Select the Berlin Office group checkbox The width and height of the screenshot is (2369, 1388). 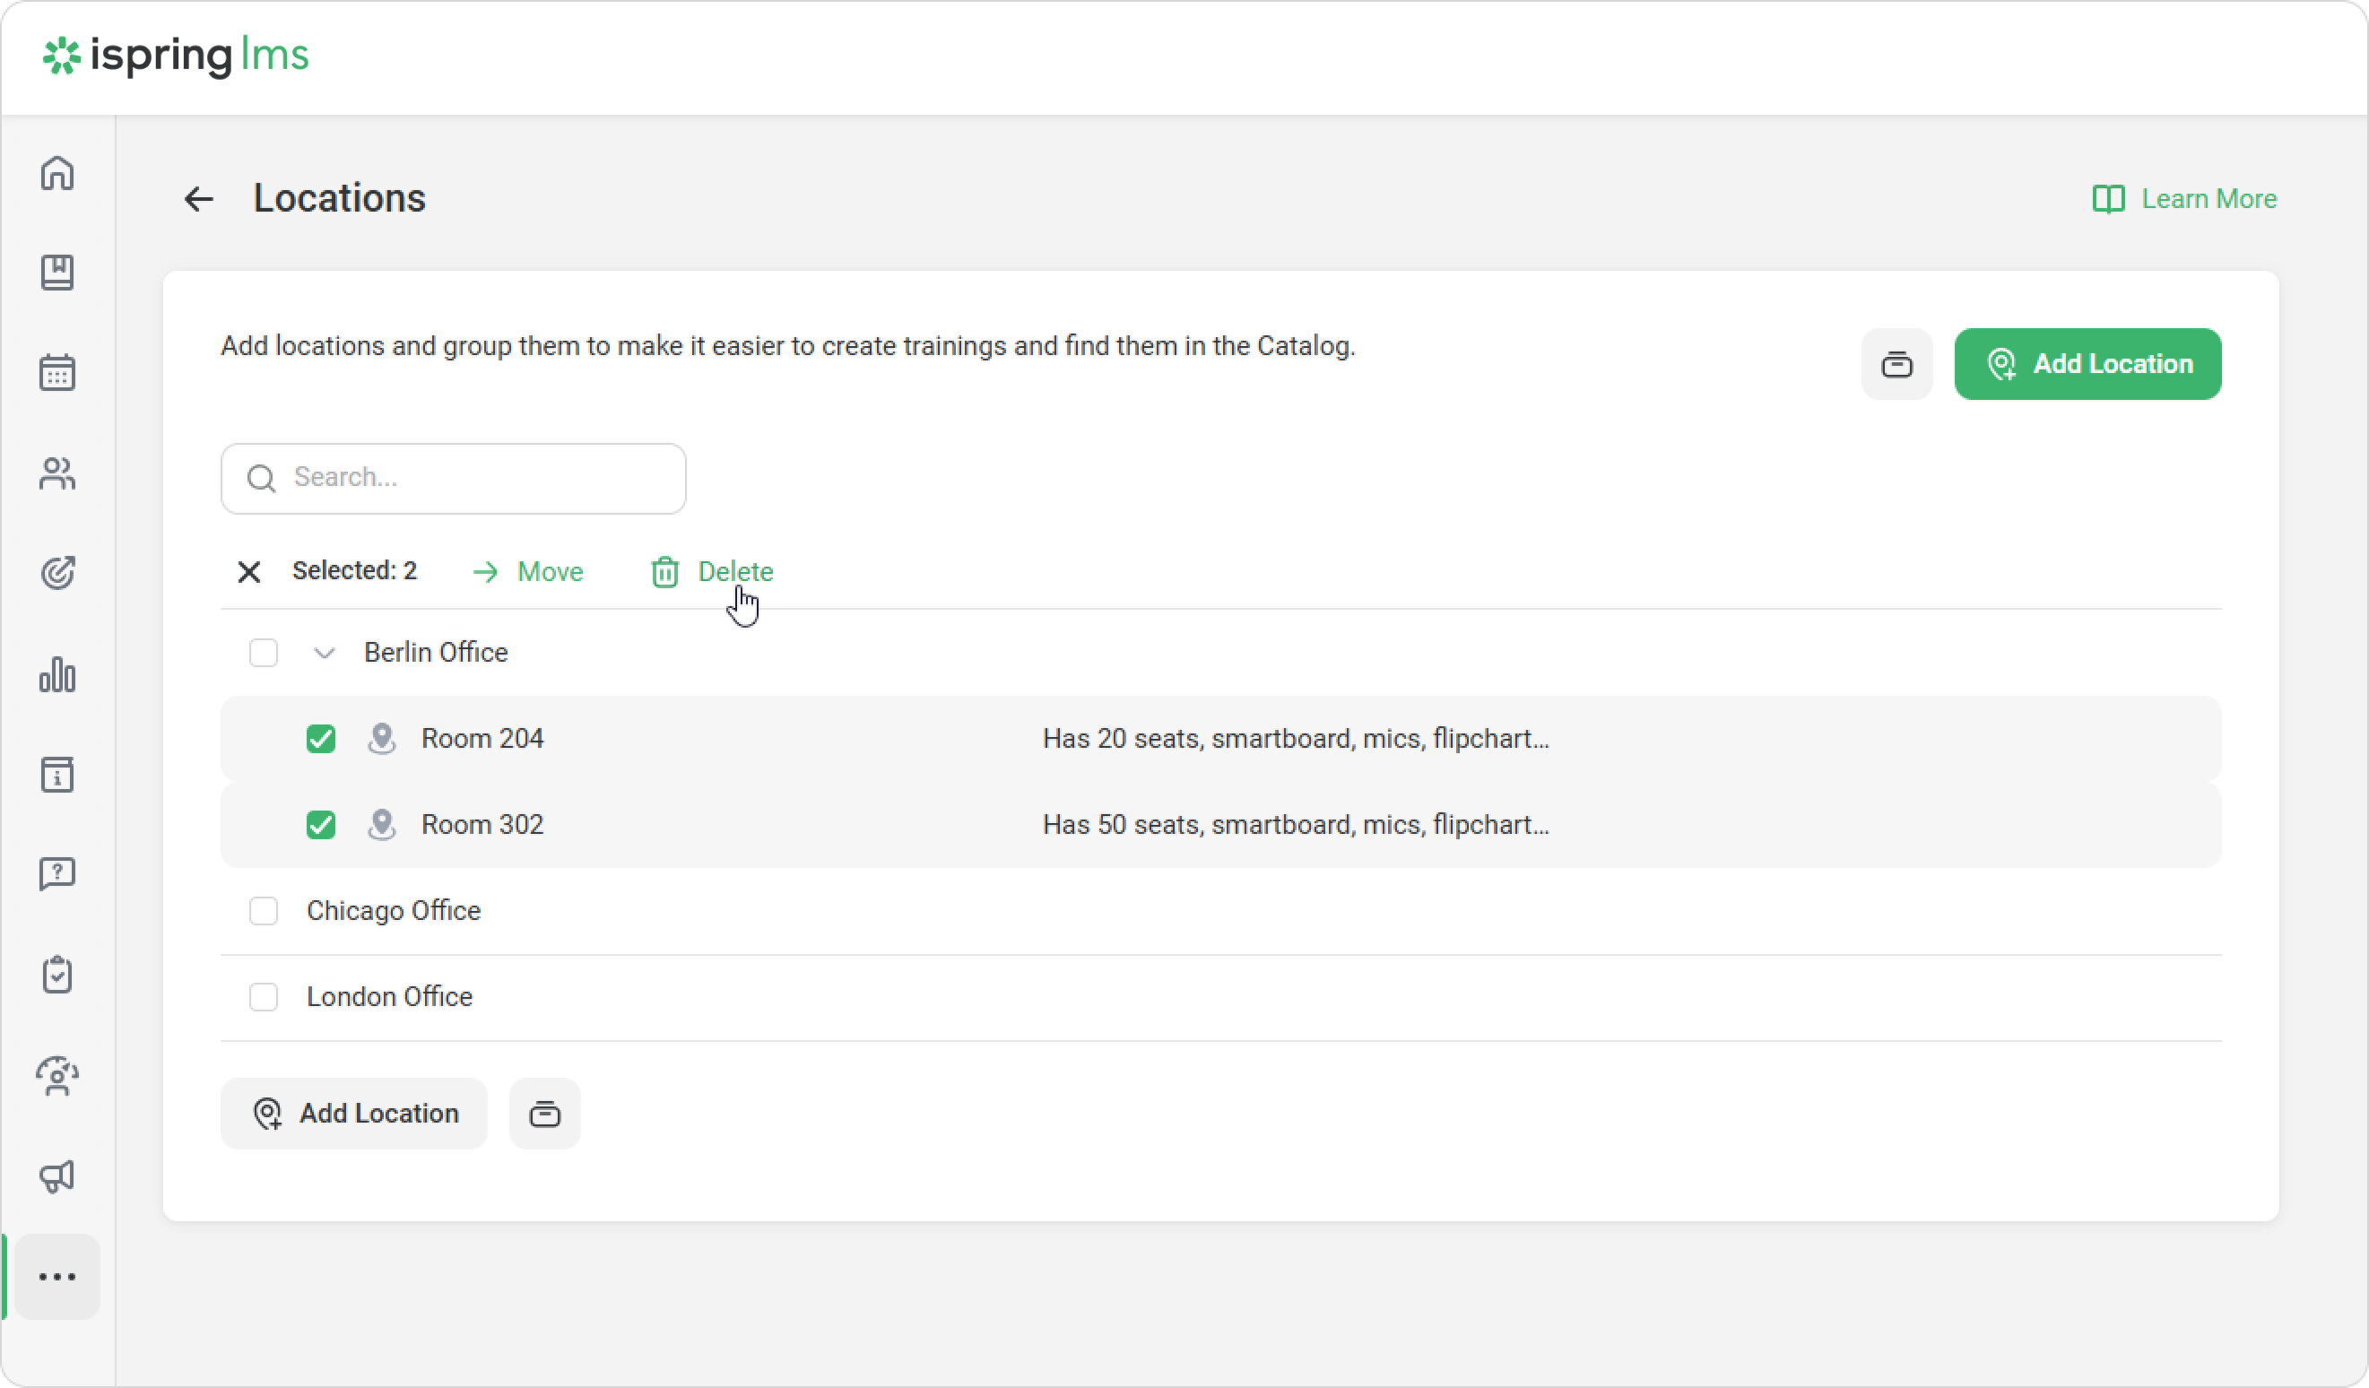[x=264, y=653]
